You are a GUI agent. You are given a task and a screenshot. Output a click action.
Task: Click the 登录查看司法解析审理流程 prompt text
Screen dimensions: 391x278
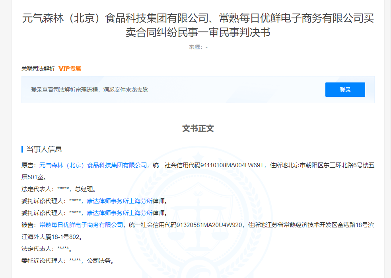89,90
